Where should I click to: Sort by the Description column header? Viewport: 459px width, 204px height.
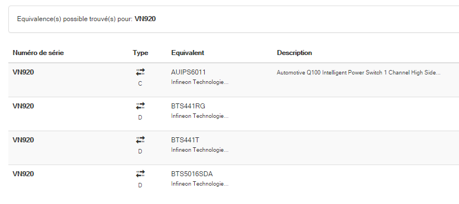pos(294,53)
